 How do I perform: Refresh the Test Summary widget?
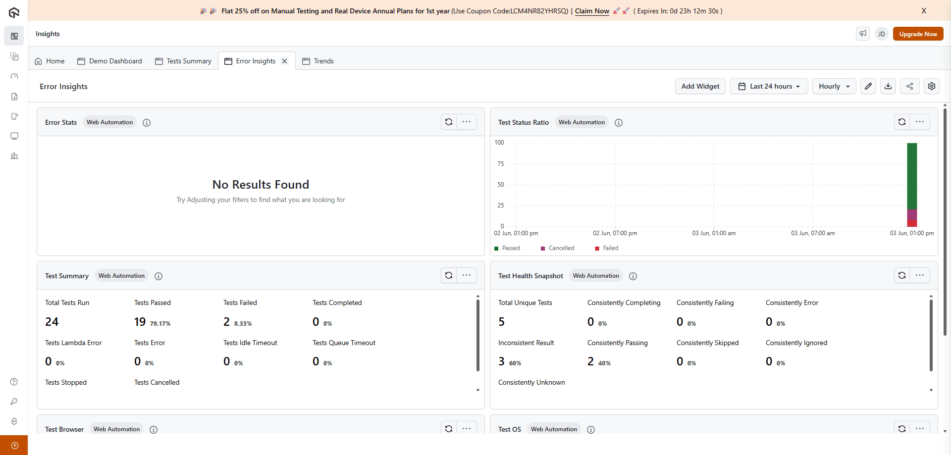coord(449,275)
